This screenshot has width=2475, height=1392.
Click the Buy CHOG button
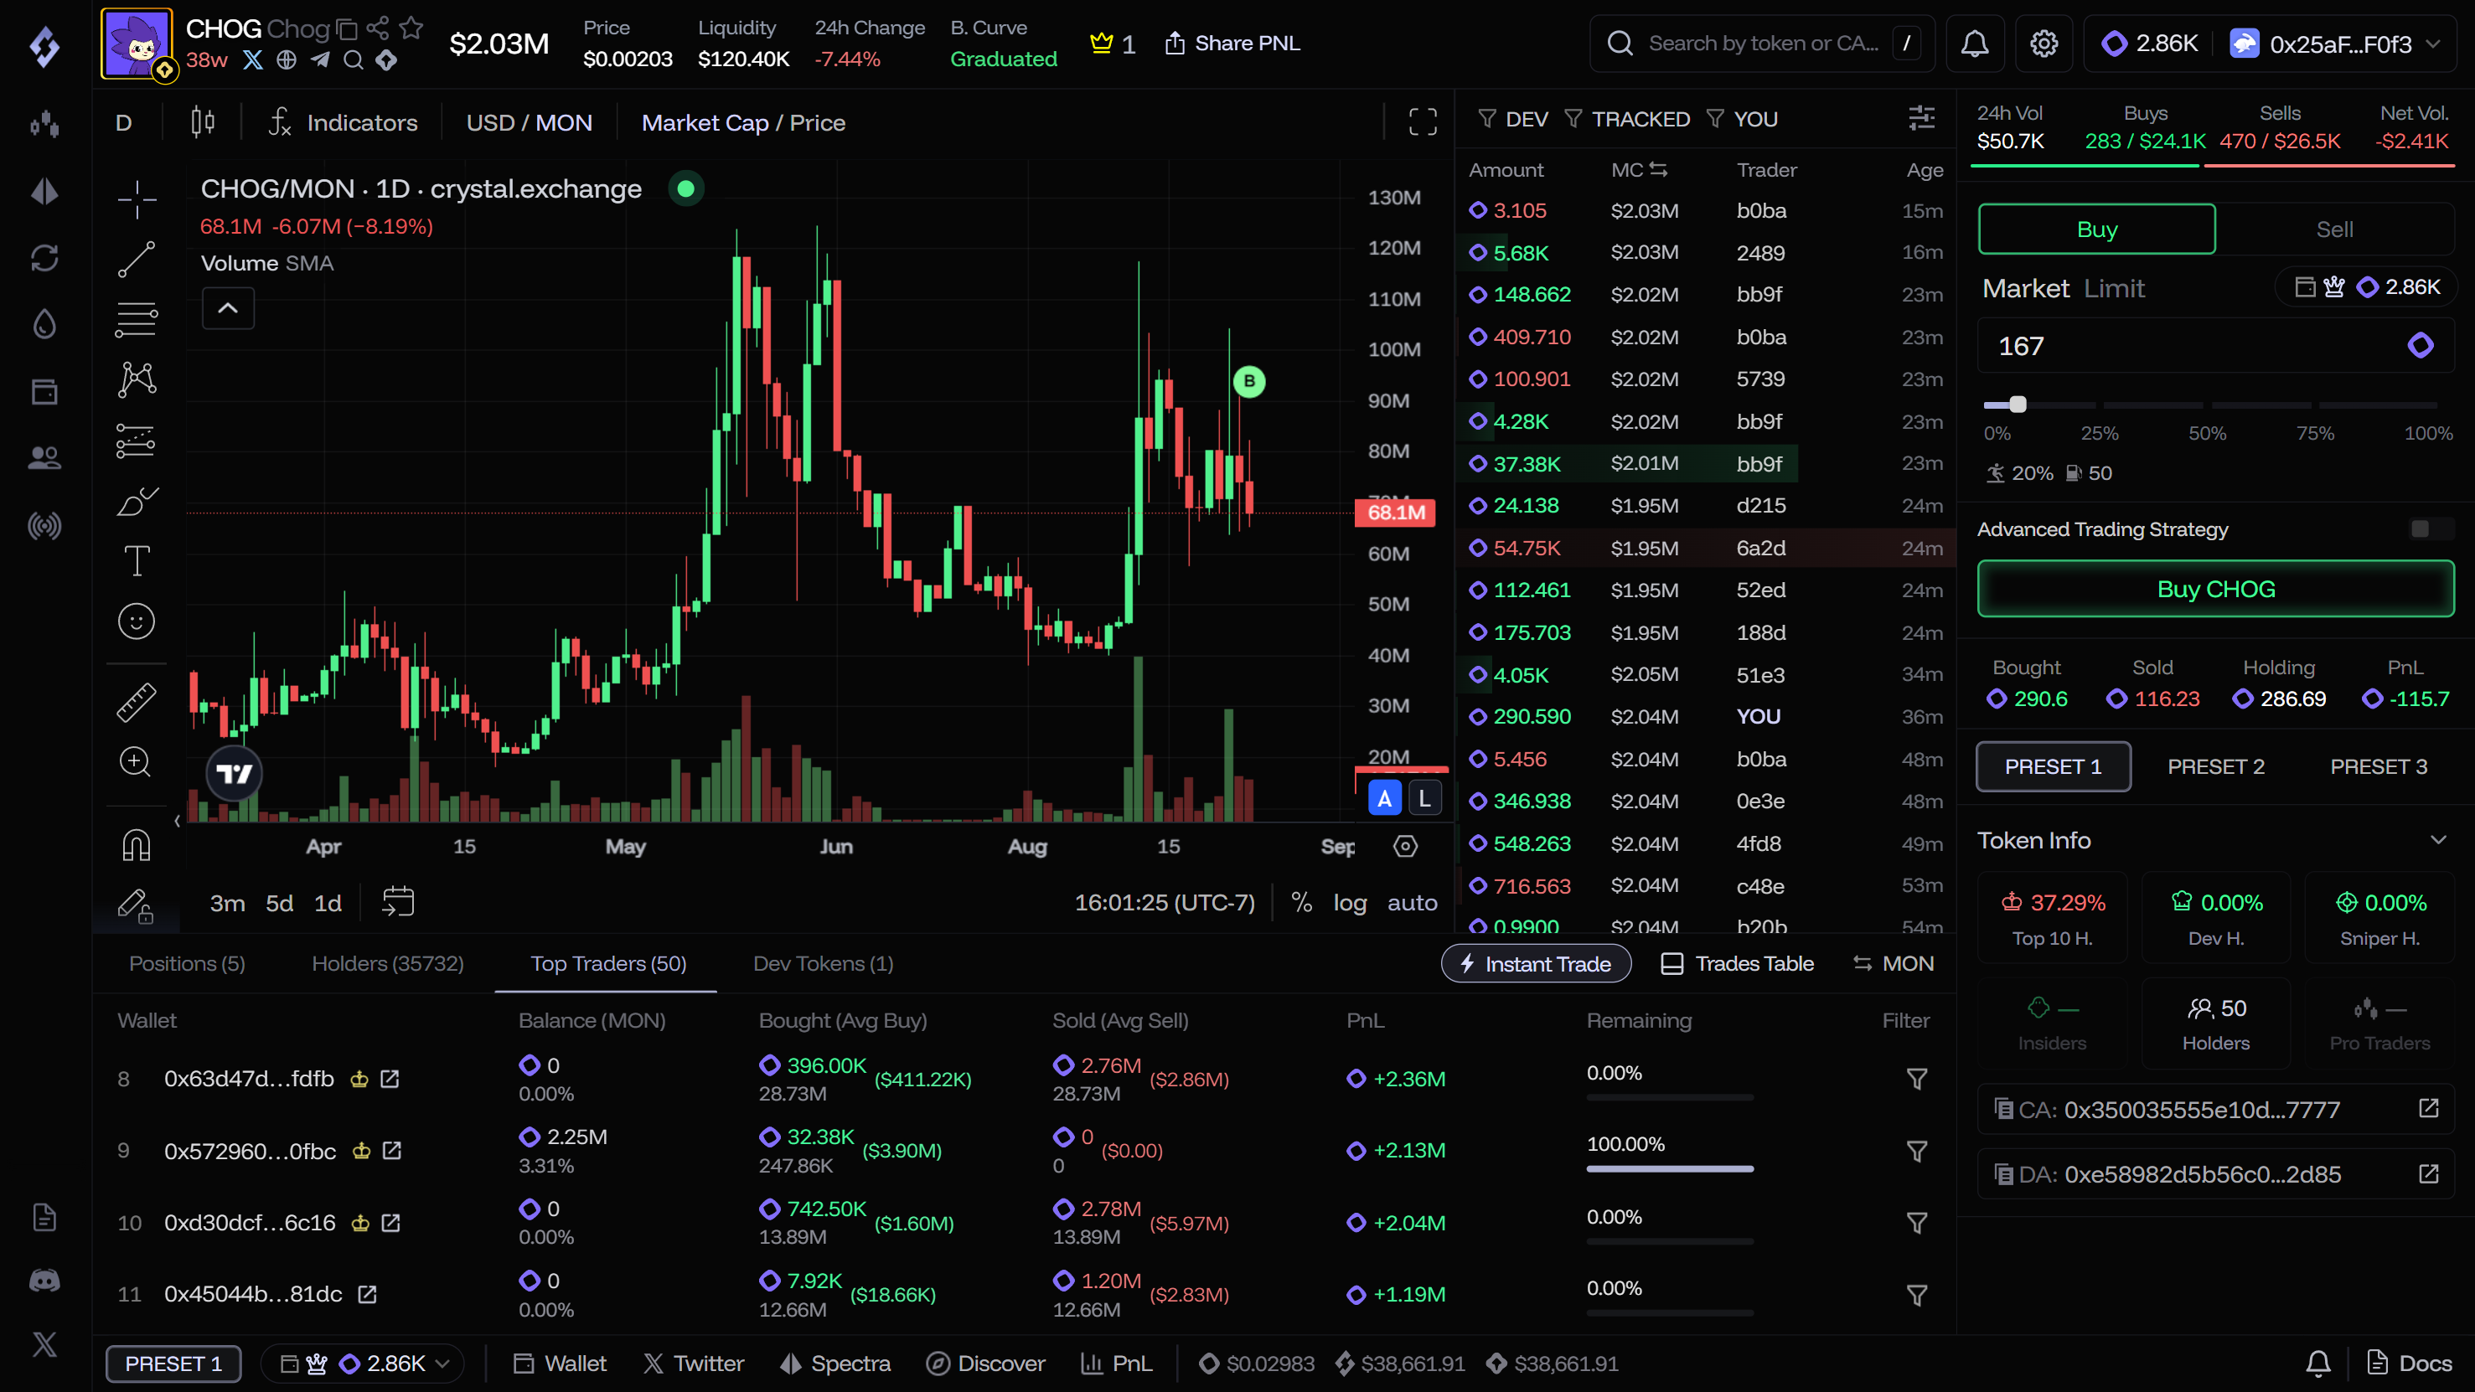coord(2215,589)
